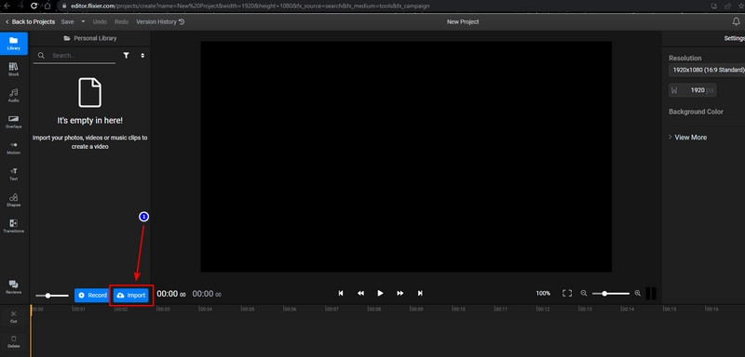Select the Motion sidebar icon

[13, 148]
